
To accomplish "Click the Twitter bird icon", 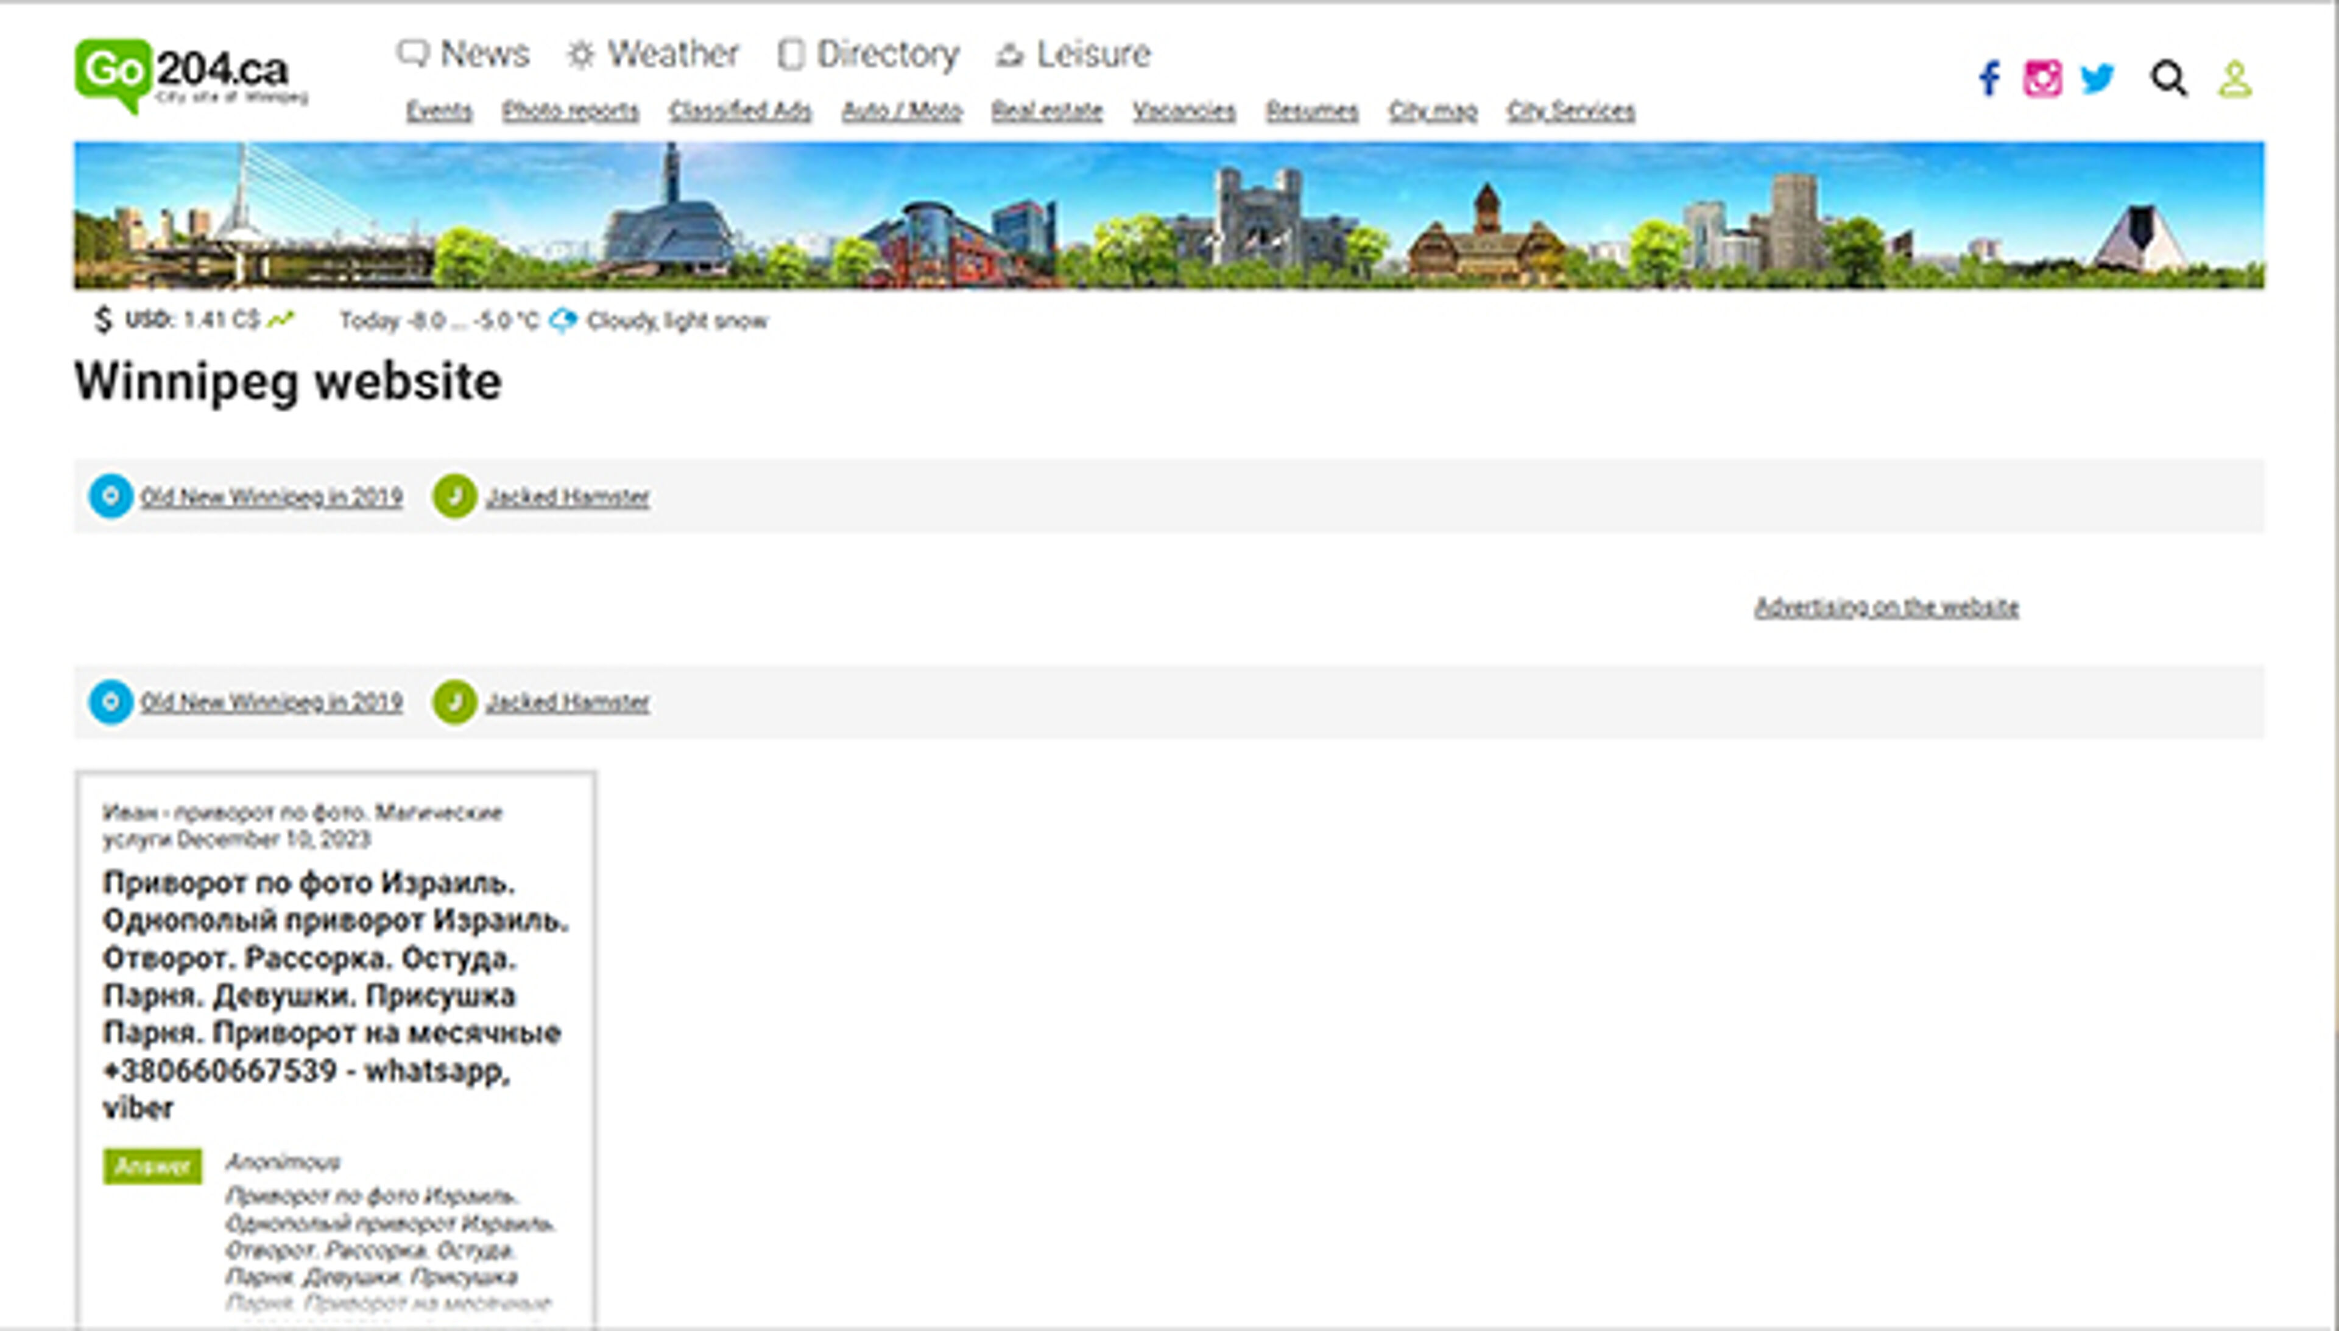I will click(x=2097, y=79).
